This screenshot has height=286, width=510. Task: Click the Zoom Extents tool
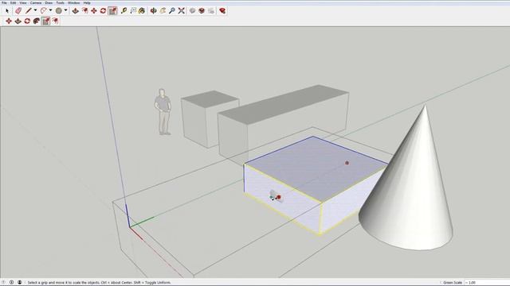pos(182,10)
